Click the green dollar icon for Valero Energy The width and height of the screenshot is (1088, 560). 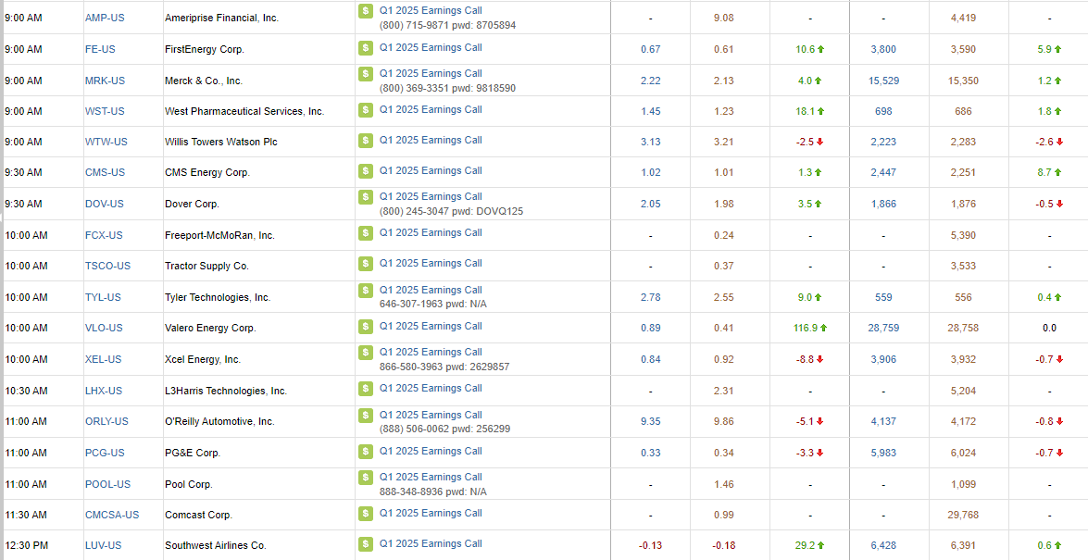[366, 326]
